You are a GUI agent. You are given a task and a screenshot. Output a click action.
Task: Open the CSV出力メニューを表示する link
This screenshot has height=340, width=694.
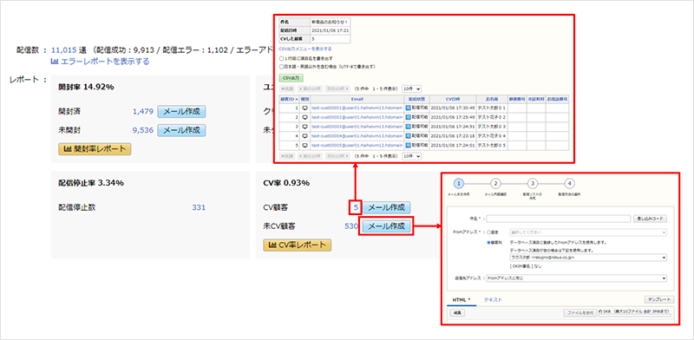click(305, 49)
